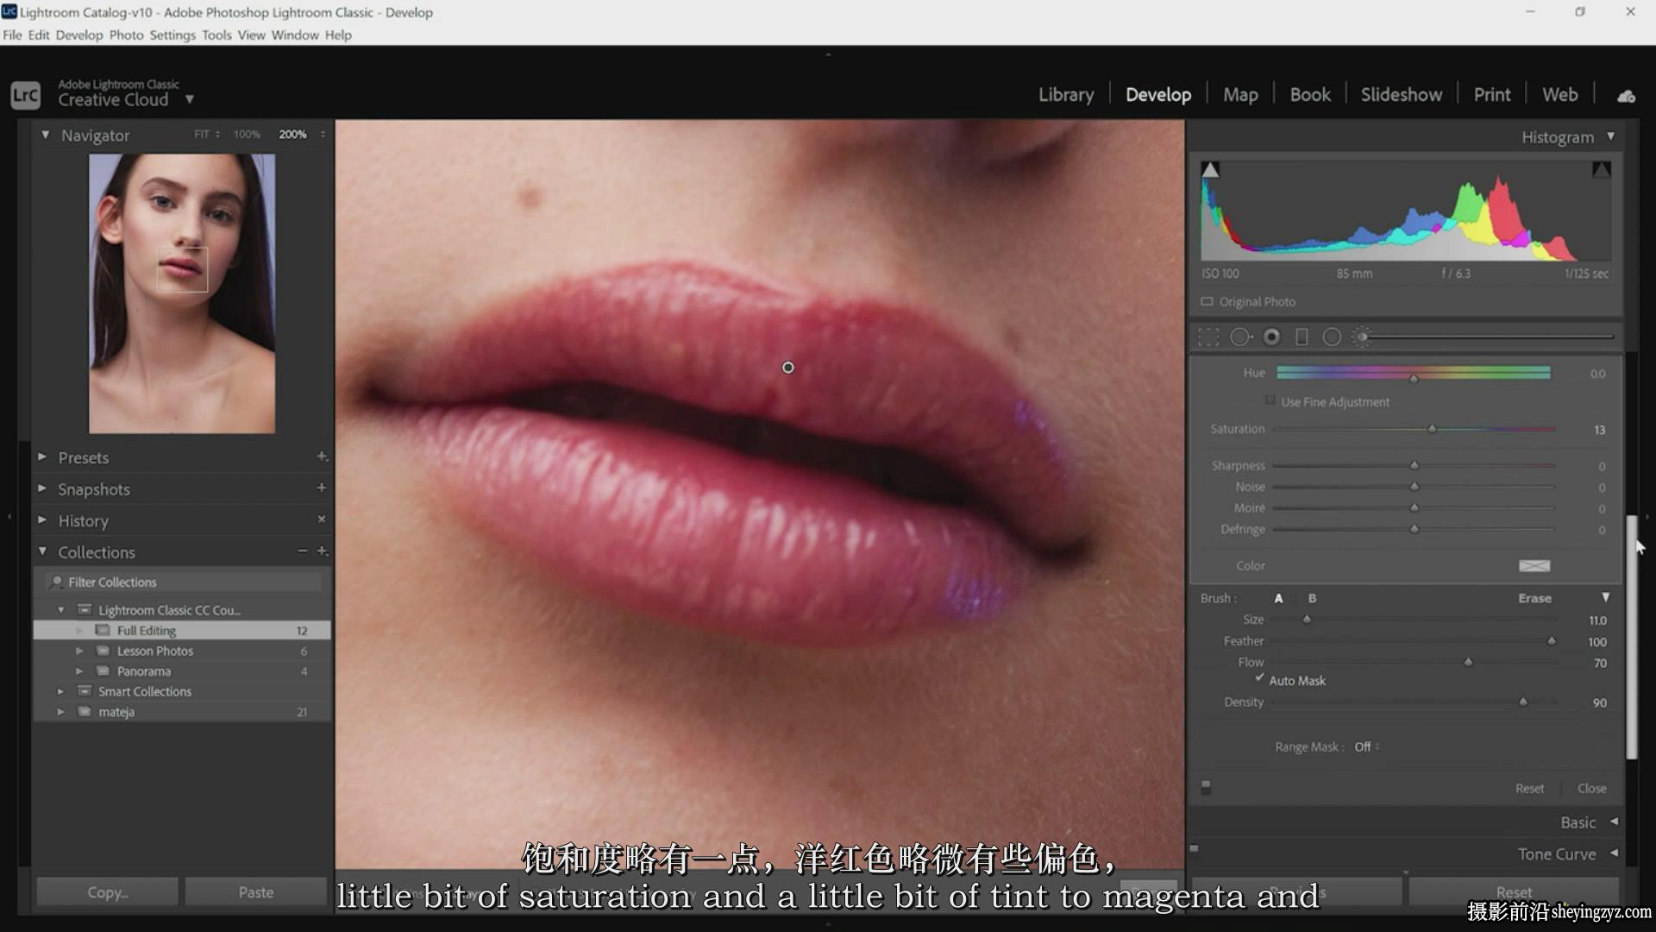Click the brush edit pin on lips
The width and height of the screenshot is (1656, 932).
click(x=788, y=368)
